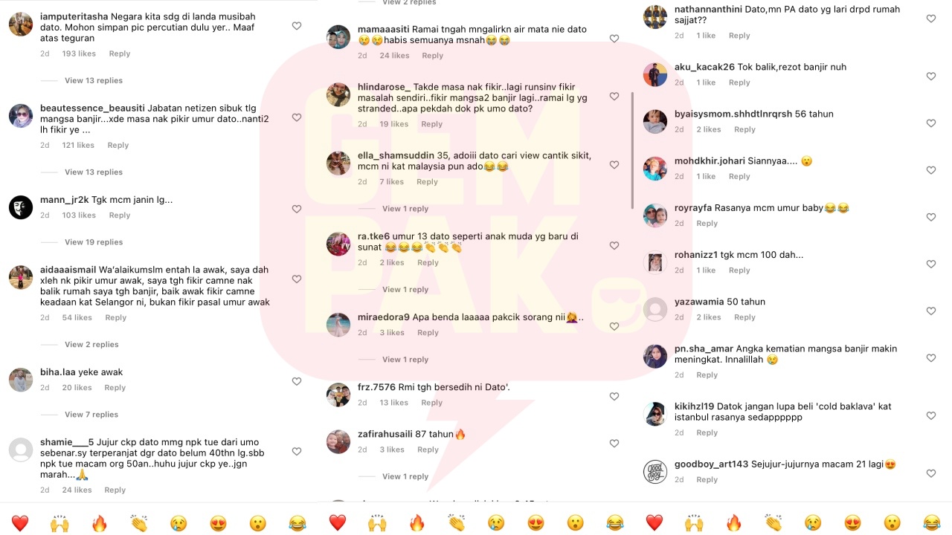Click the middle column comment scrollbar

pyautogui.click(x=632, y=150)
